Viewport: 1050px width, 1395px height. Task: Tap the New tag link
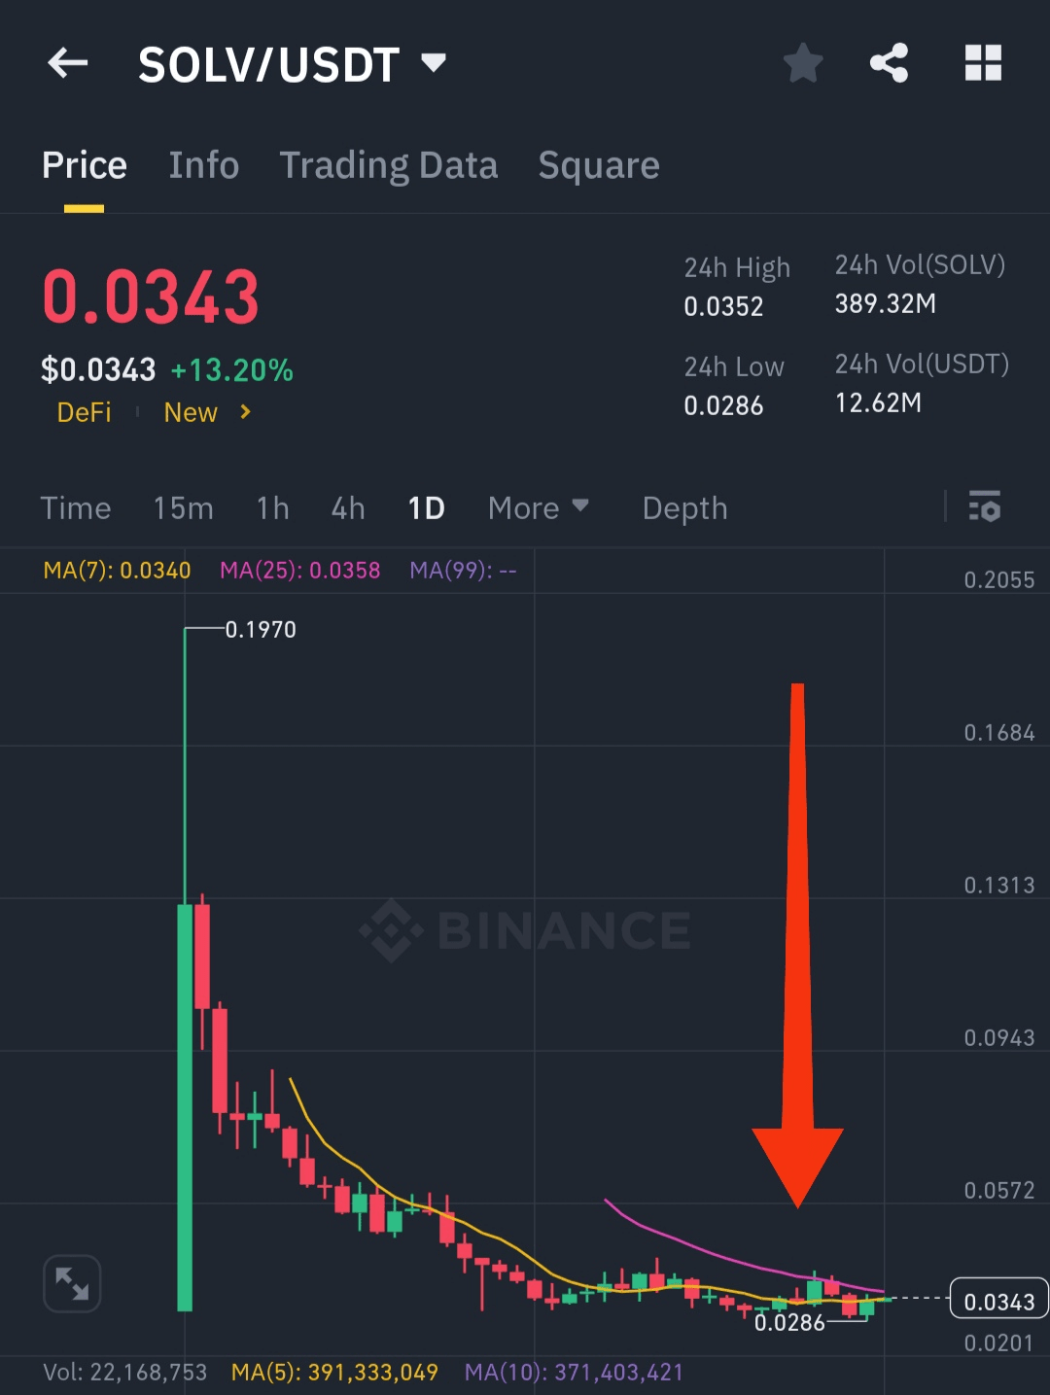pyautogui.click(x=191, y=412)
